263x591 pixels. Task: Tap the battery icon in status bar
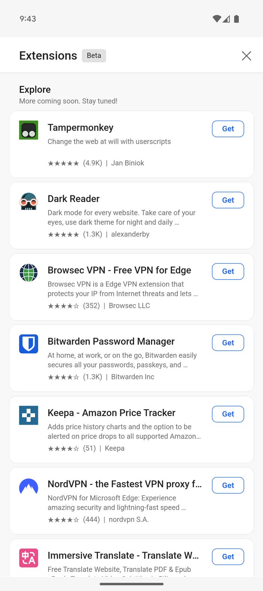click(x=236, y=19)
